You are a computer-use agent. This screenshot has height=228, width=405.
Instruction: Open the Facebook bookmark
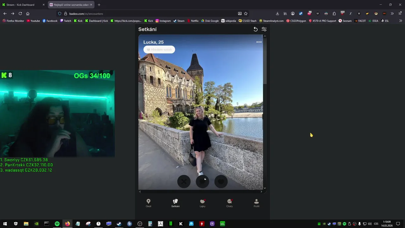(50, 21)
